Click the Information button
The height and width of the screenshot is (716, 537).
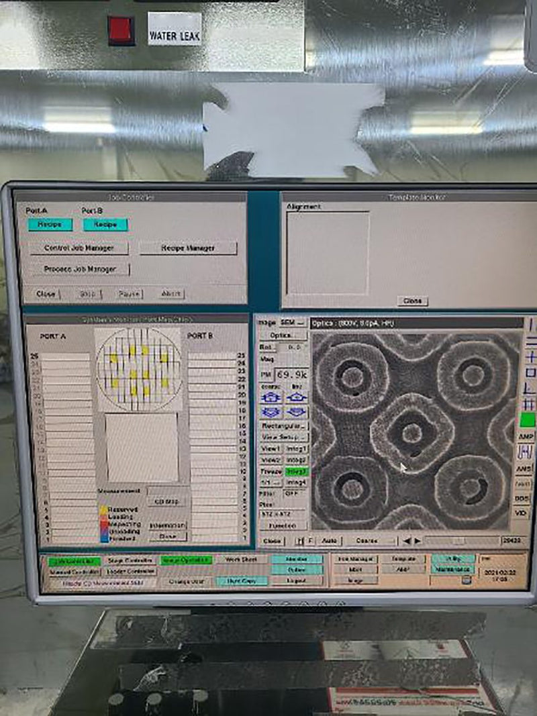click(x=168, y=525)
